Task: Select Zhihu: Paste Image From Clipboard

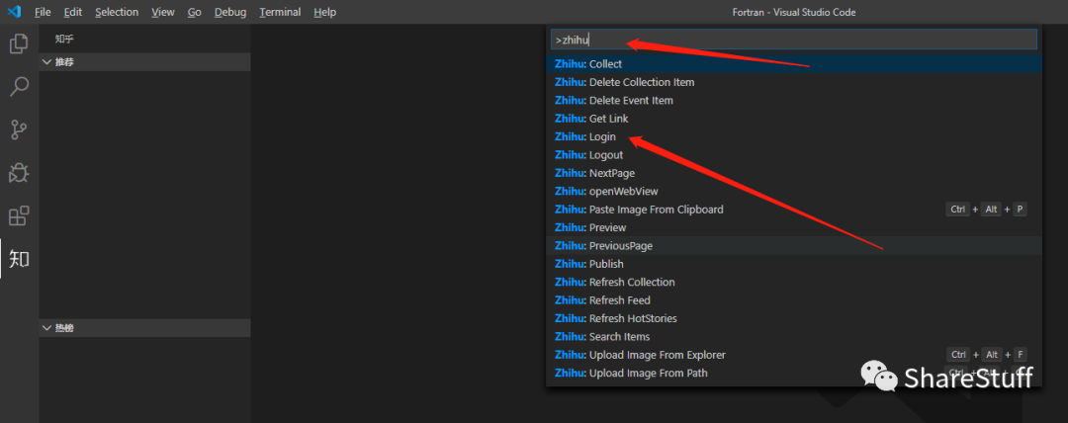Action: pyautogui.click(x=794, y=210)
